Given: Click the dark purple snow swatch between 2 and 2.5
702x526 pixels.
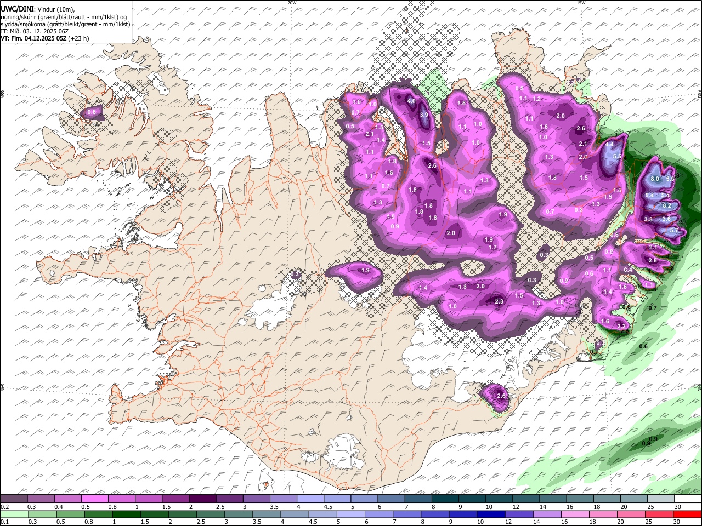Looking at the screenshot, I should (202, 499).
